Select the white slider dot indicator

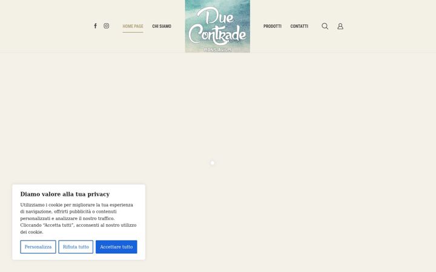[213, 163]
